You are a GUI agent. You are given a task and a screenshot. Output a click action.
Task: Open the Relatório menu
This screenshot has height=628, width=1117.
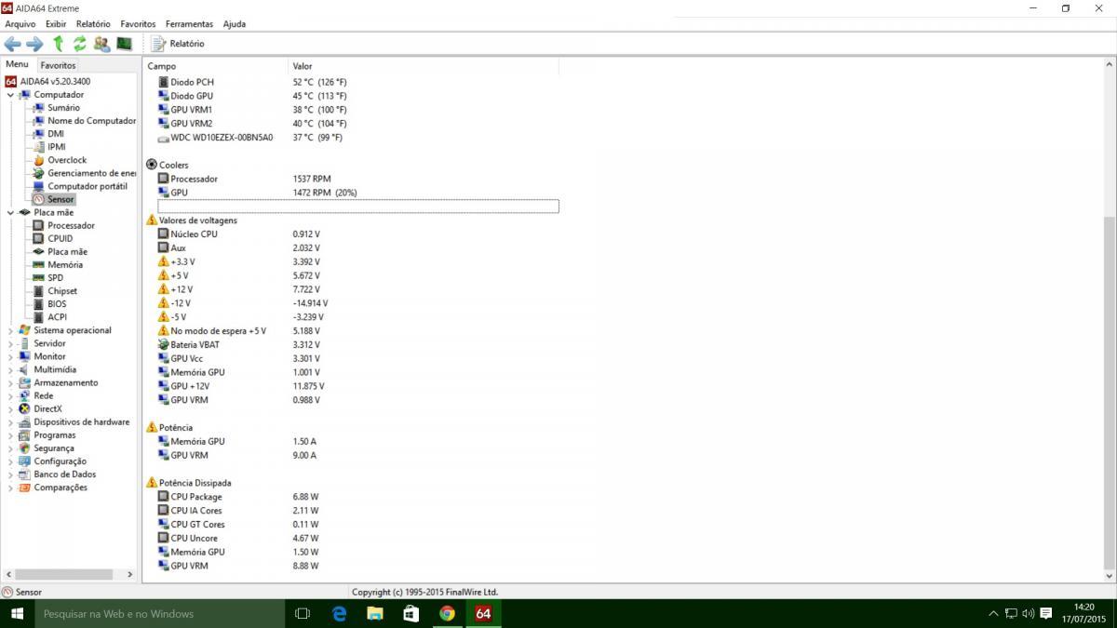click(x=93, y=23)
